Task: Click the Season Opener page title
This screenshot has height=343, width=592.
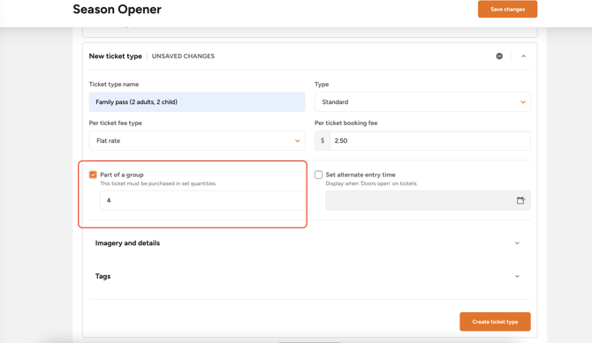Action: pyautogui.click(x=117, y=10)
